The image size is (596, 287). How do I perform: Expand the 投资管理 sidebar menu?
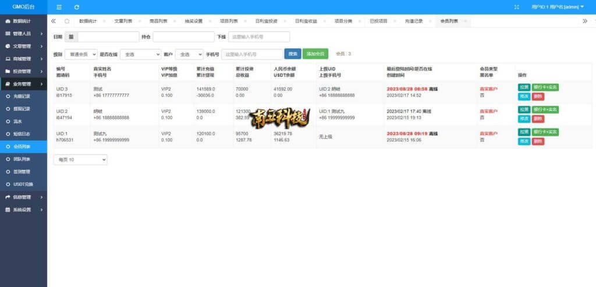pos(23,72)
